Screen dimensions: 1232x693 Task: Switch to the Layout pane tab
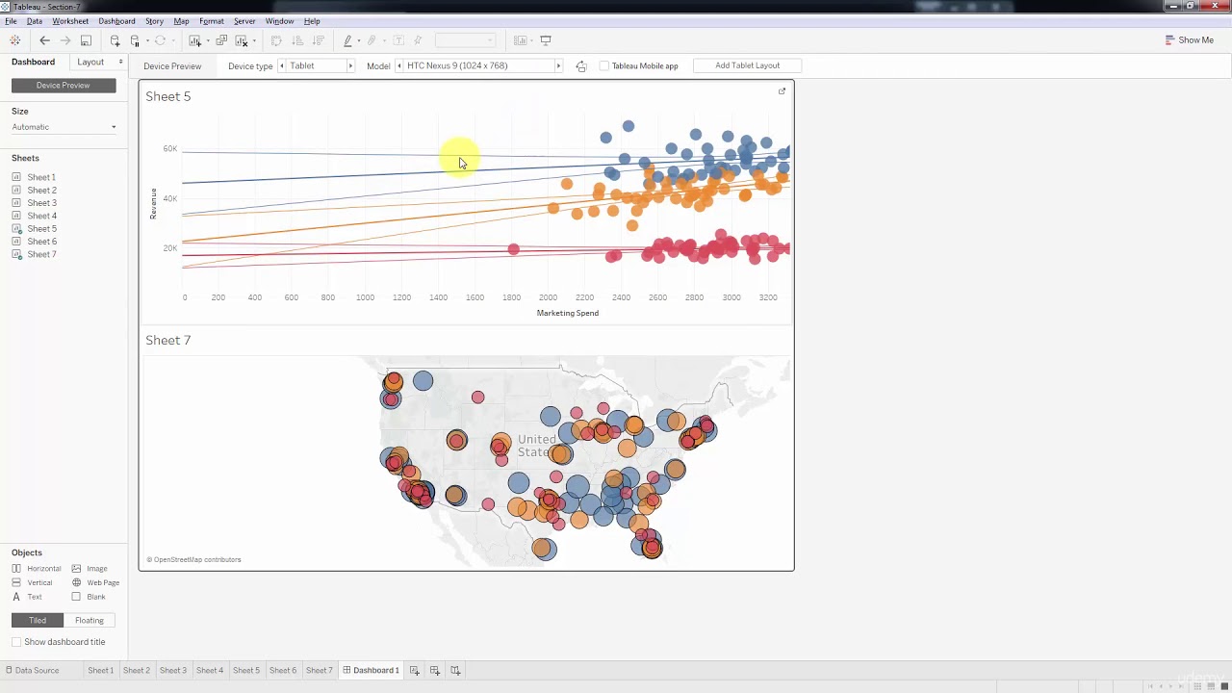tap(90, 62)
